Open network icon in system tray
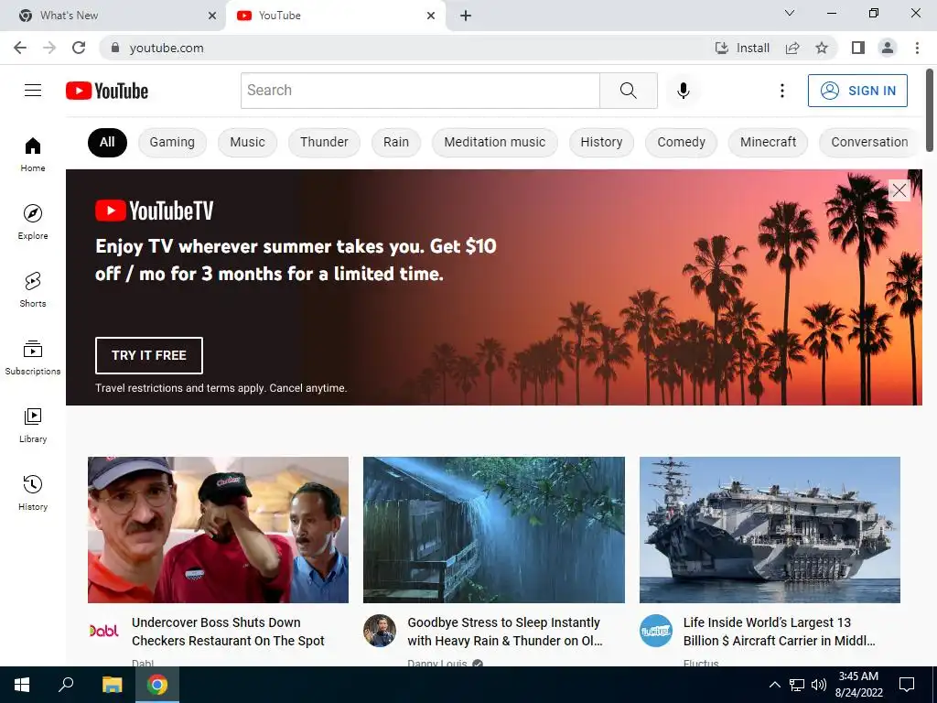Image resolution: width=937 pixels, height=703 pixels. [x=797, y=685]
